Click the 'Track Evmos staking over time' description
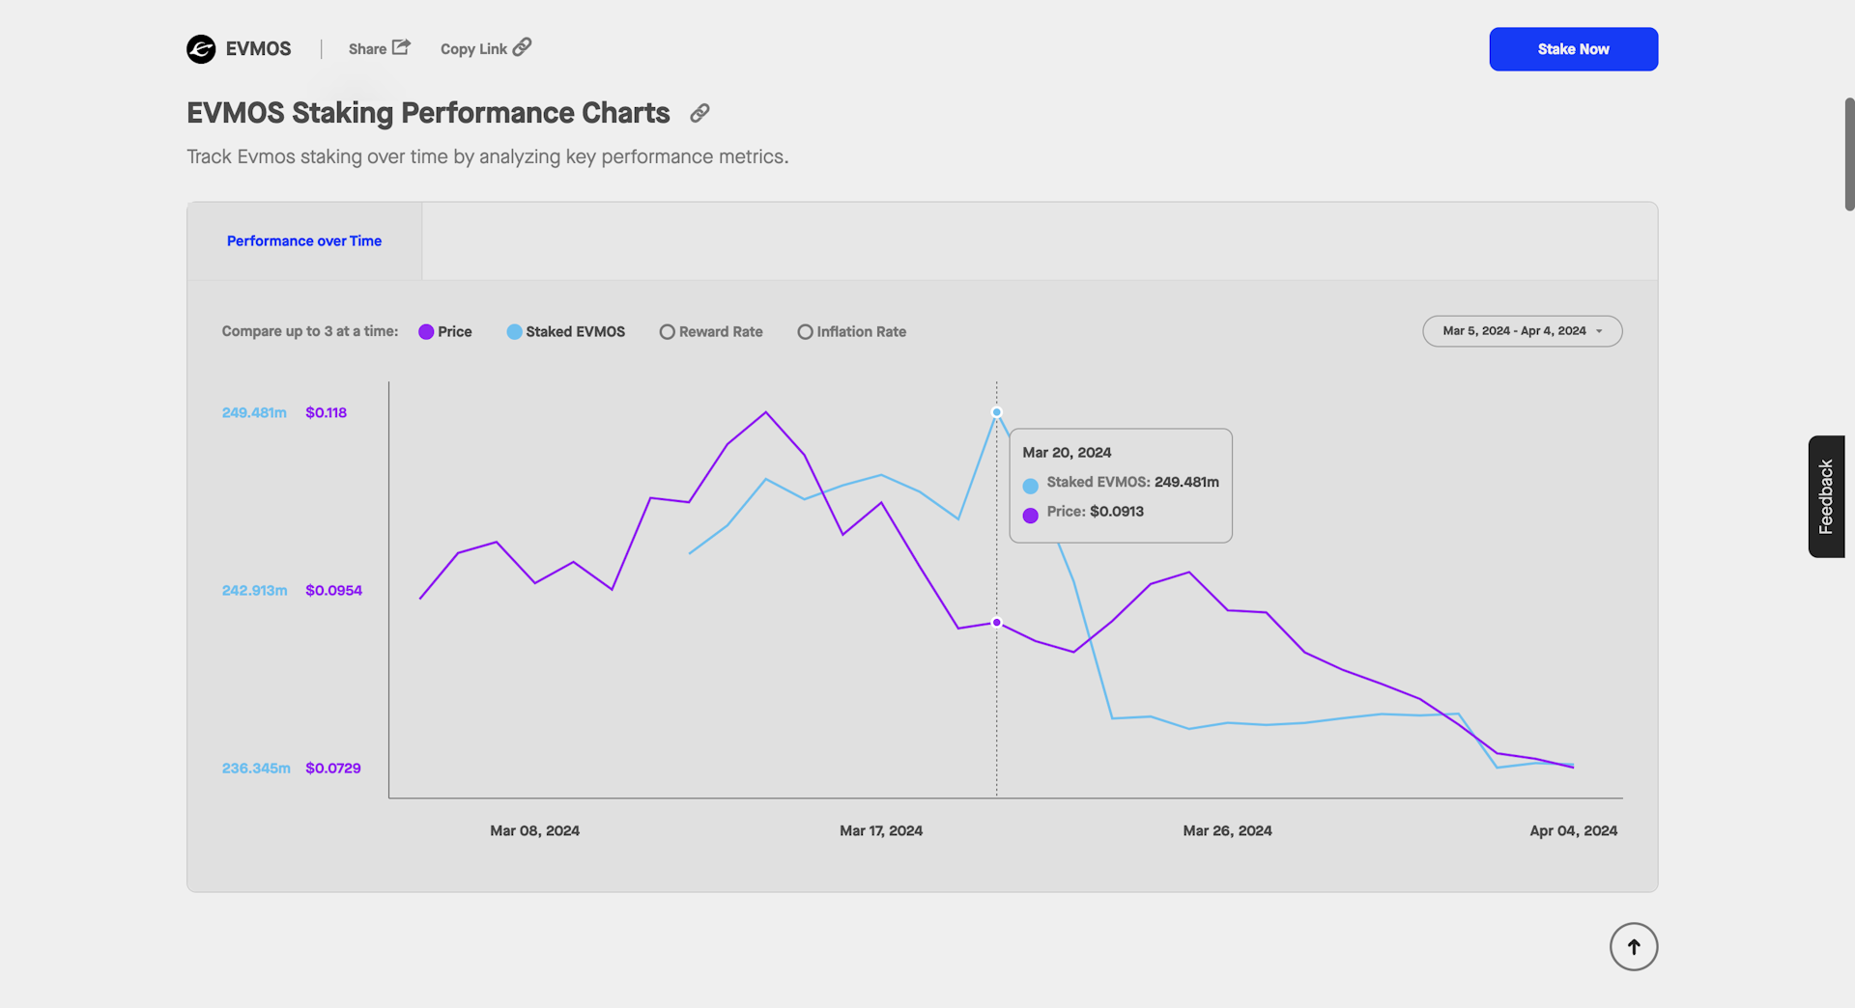This screenshot has height=1008, width=1855. (487, 156)
